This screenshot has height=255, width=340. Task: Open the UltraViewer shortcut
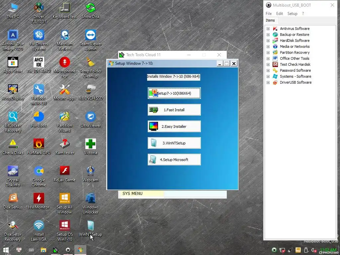(90, 120)
